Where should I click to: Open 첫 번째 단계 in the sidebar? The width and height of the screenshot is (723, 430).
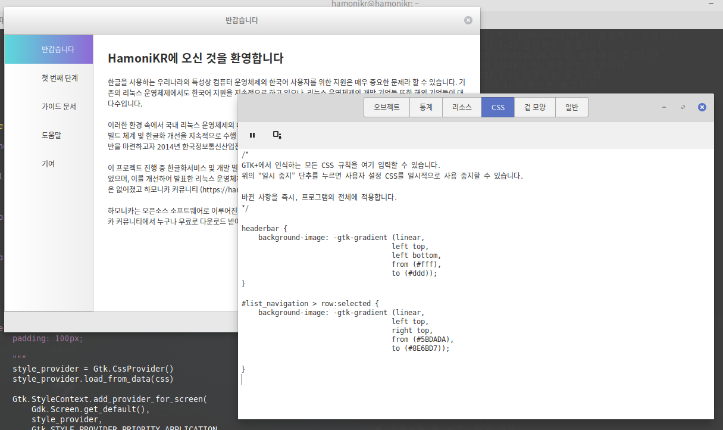tap(49, 78)
